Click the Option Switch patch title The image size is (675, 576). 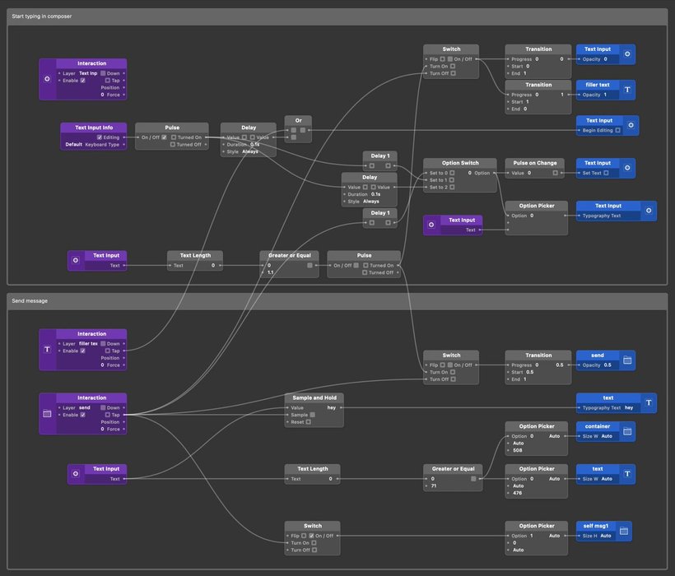pyautogui.click(x=460, y=163)
